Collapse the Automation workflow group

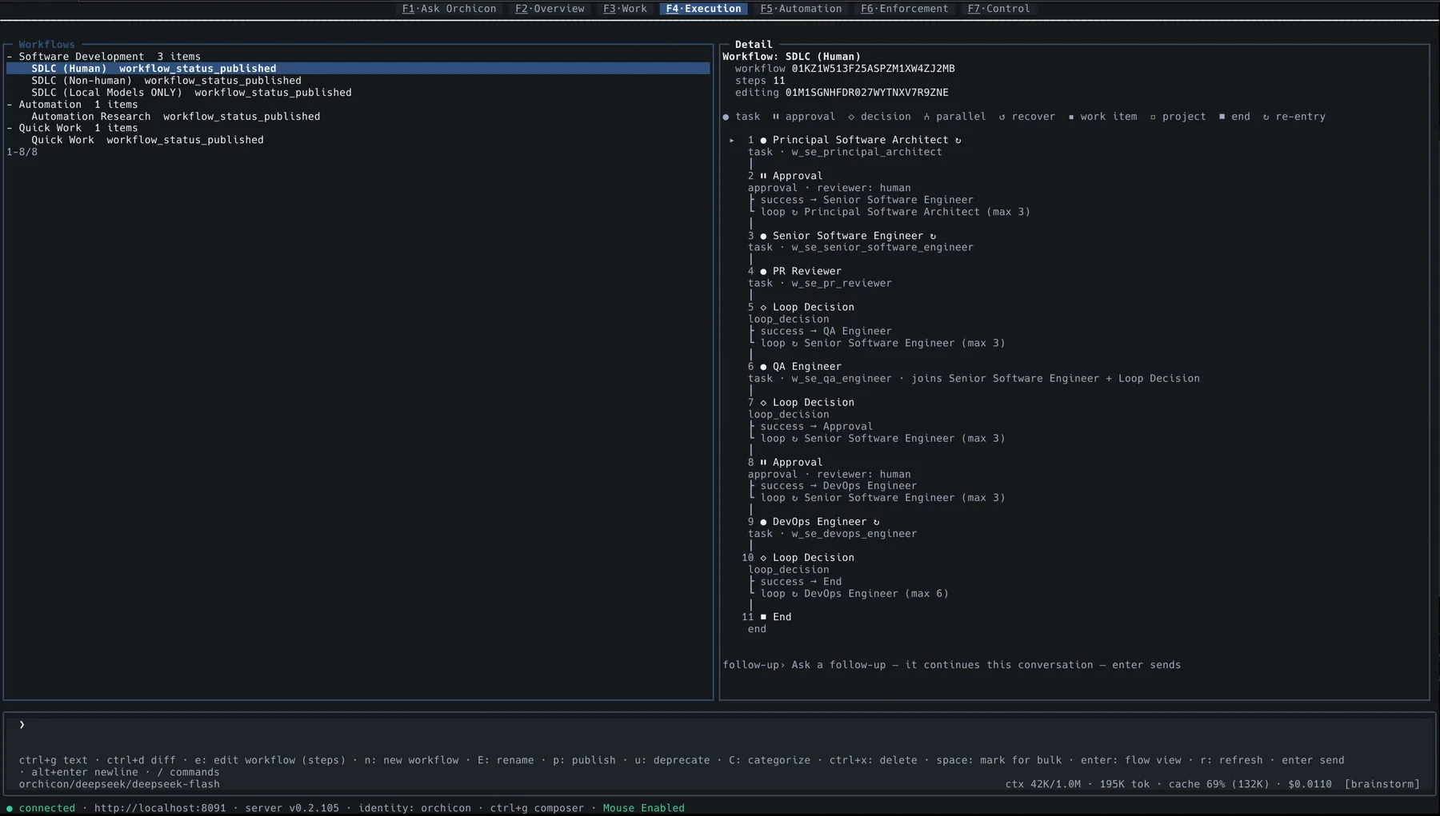point(10,105)
